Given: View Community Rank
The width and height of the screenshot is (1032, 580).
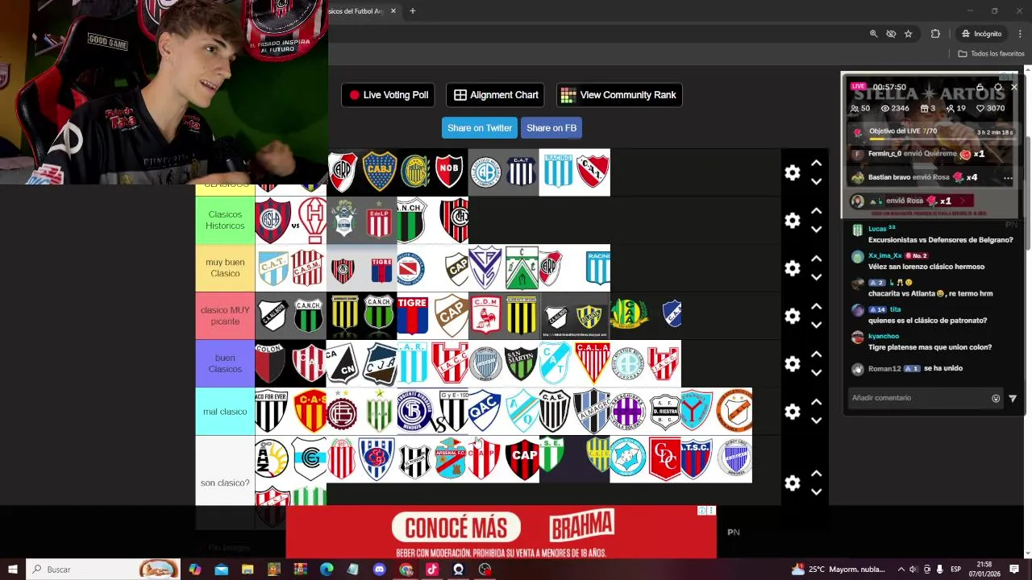Looking at the screenshot, I should point(619,95).
